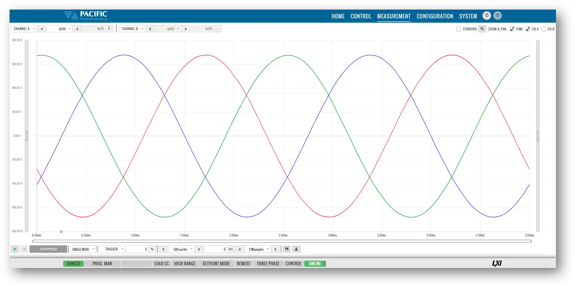Viewport: 575px width, 287px height.
Task: Open the Trigger source dropdown
Action: (x=112, y=249)
